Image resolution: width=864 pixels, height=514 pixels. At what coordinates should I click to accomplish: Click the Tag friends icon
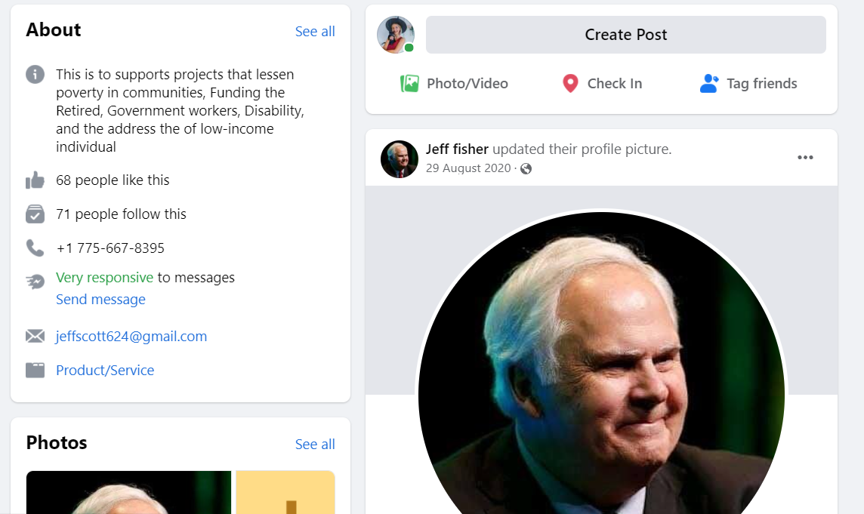point(708,84)
